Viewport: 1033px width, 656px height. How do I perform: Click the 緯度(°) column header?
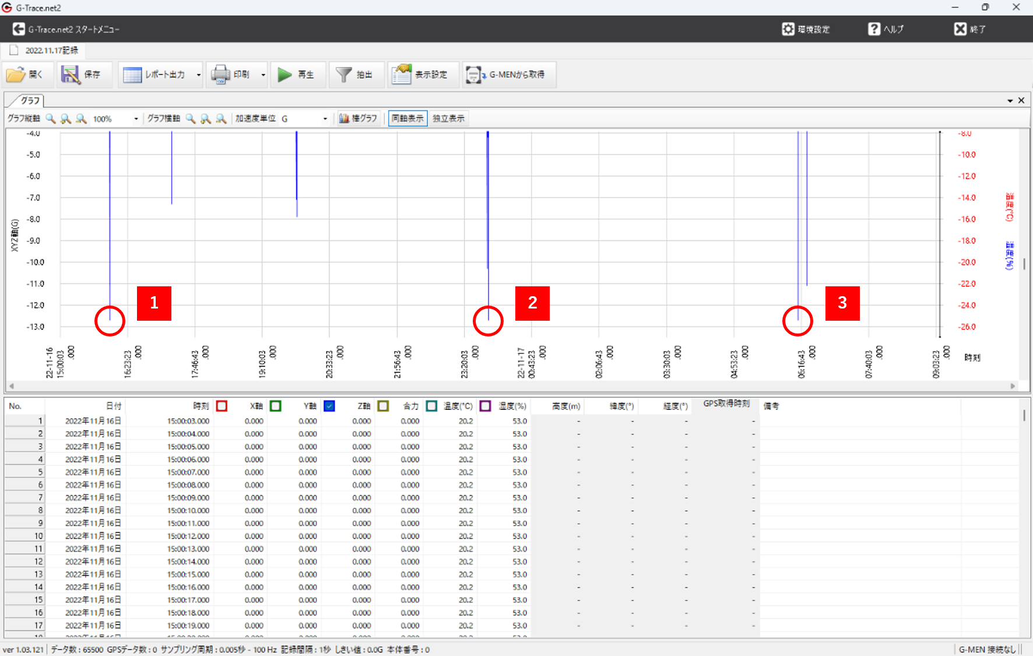pyautogui.click(x=612, y=406)
